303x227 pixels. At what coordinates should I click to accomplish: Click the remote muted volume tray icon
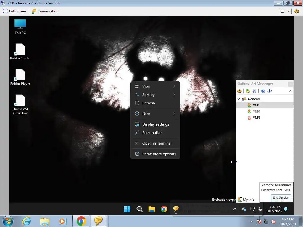click(260, 209)
